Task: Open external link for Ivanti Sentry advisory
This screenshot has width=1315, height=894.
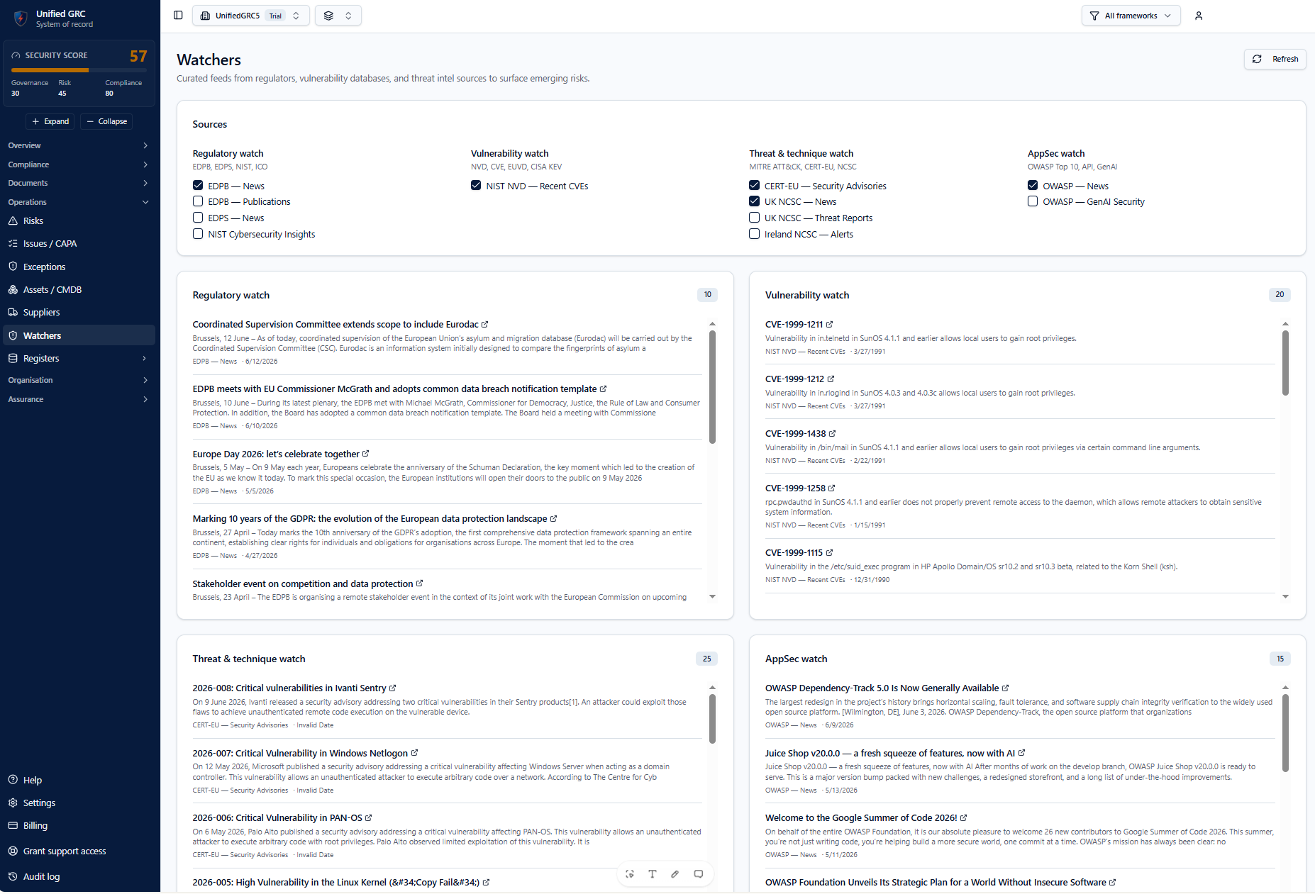Action: tap(392, 688)
